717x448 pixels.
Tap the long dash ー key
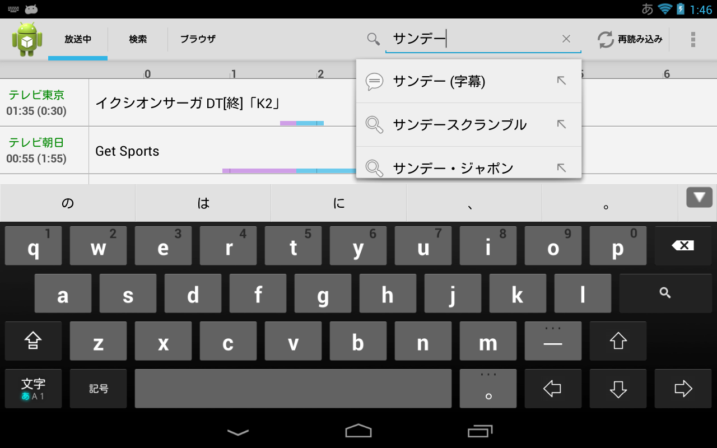pos(553,340)
